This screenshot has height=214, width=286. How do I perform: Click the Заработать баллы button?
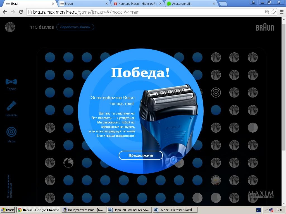pos(75,27)
